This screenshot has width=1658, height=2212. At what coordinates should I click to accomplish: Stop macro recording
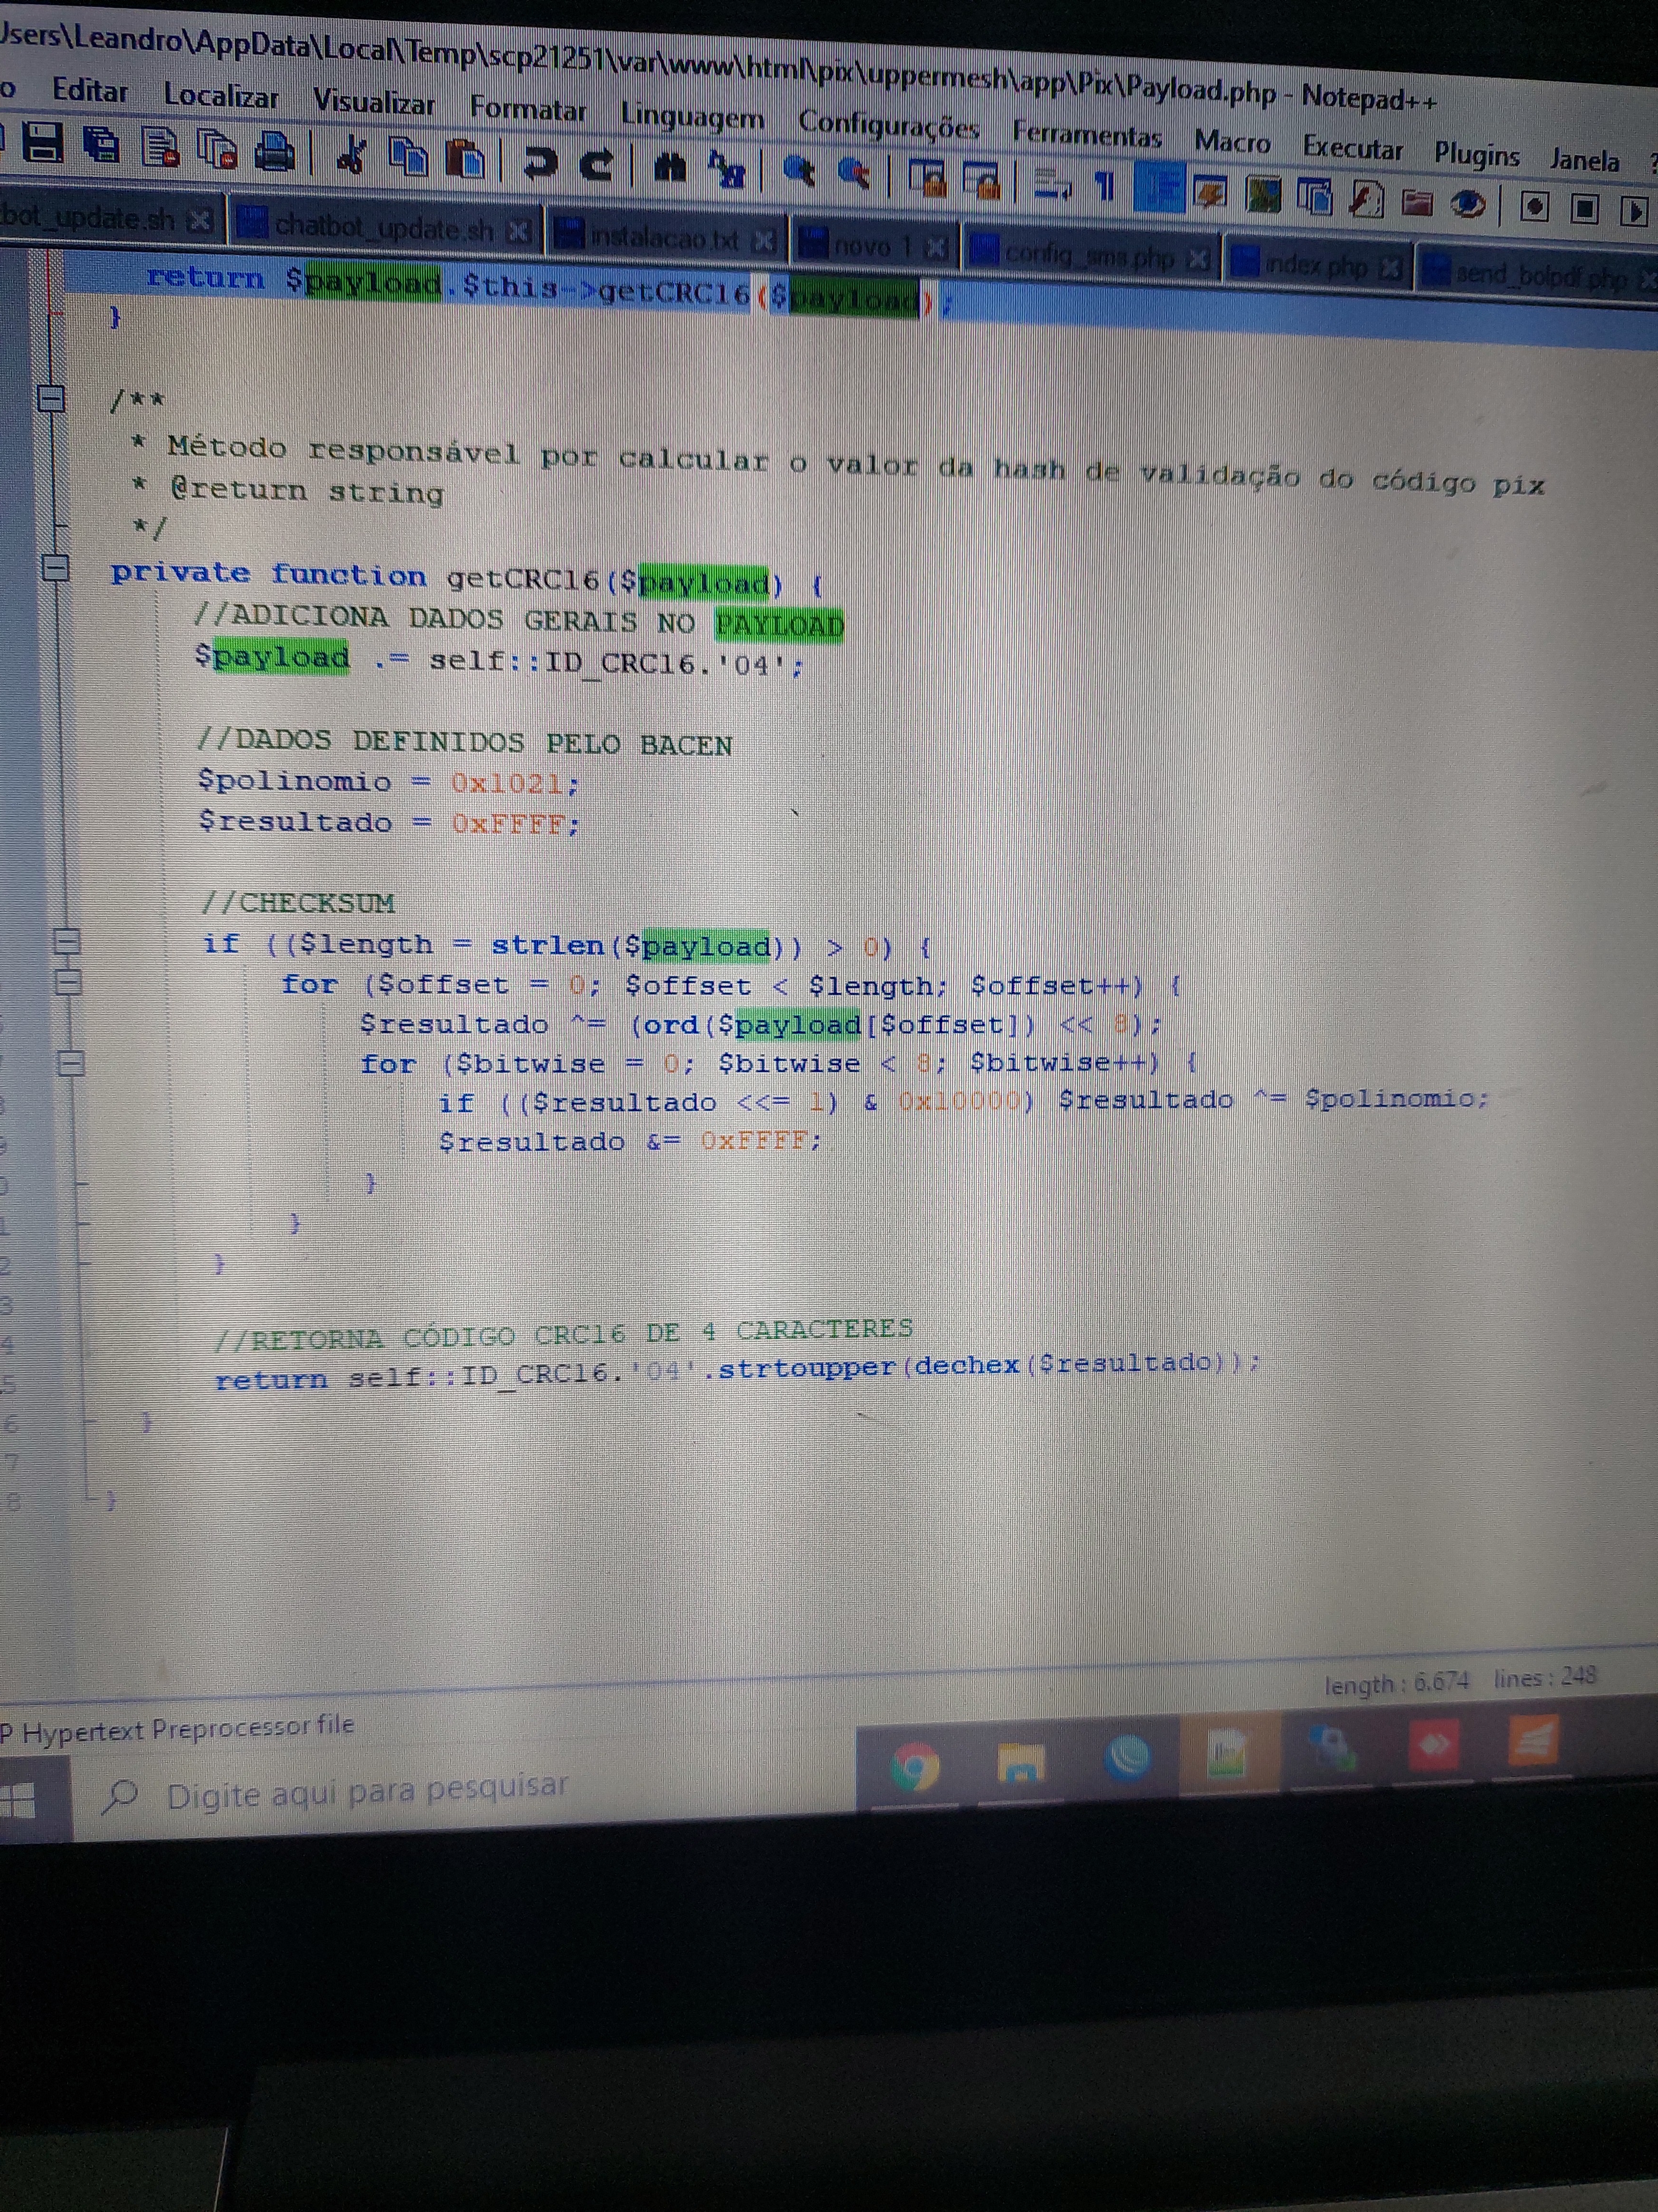point(1584,209)
